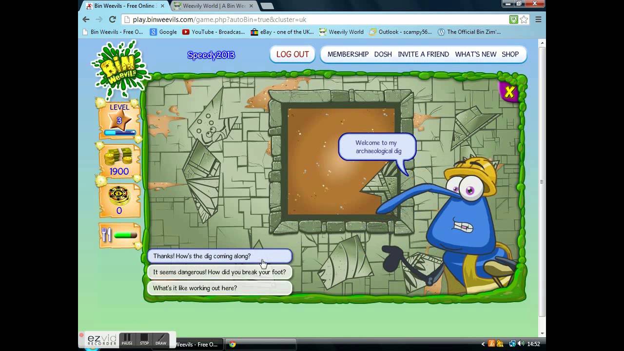Click the LOG OUT button
624x351 pixels.
pos(292,54)
